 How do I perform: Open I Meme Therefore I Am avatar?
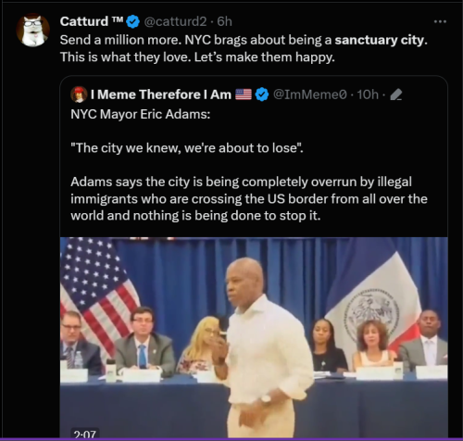[79, 94]
